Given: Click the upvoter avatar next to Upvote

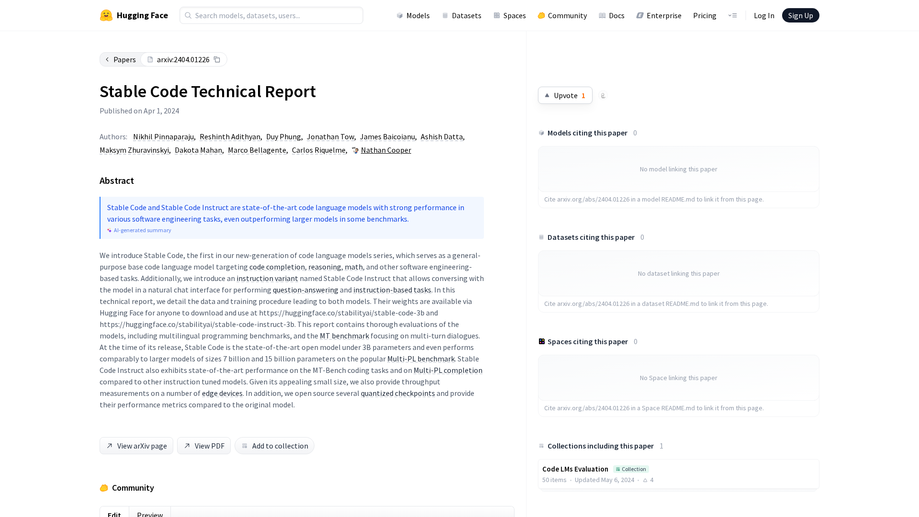Looking at the screenshot, I should 603,96.
